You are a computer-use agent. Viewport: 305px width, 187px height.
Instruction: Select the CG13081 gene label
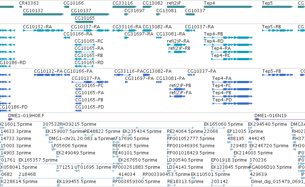[166, 10]
